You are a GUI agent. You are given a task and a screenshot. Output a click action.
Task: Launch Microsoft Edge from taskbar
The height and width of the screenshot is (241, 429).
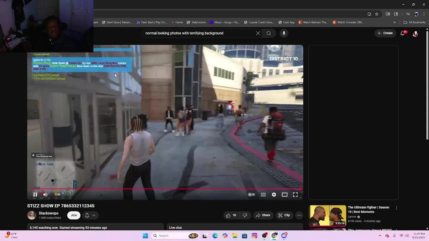pyautogui.click(x=215, y=236)
